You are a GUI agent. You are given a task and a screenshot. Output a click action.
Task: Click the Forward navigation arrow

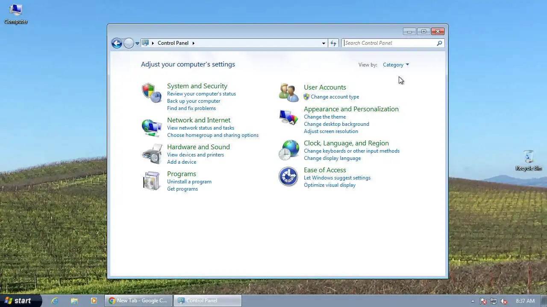click(x=129, y=43)
